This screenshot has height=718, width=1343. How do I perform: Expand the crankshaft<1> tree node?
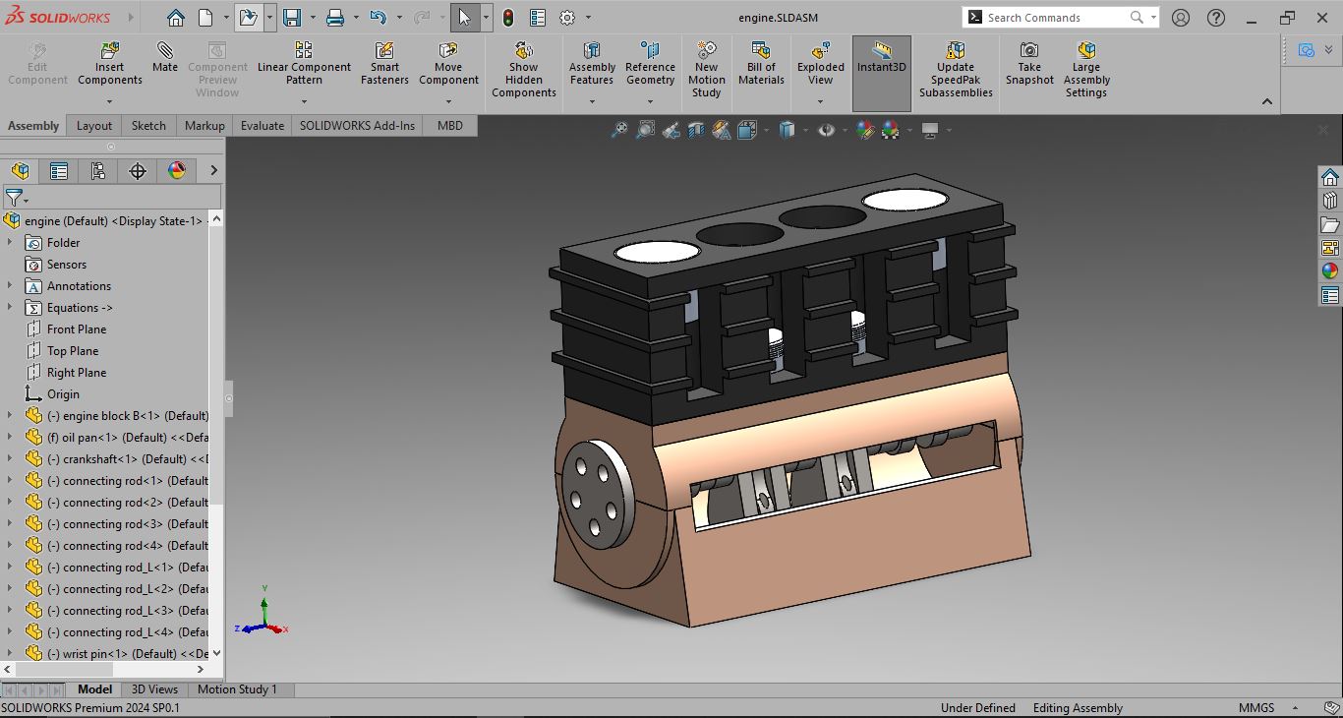pos(10,459)
